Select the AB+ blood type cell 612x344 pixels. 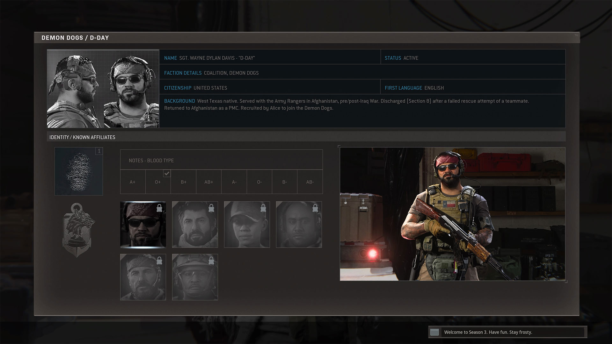tap(209, 182)
